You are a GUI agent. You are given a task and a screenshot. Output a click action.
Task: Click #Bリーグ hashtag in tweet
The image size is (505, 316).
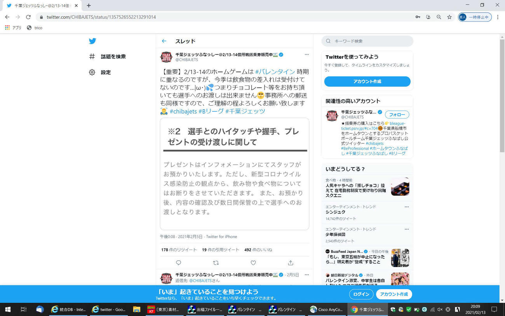coord(211,111)
